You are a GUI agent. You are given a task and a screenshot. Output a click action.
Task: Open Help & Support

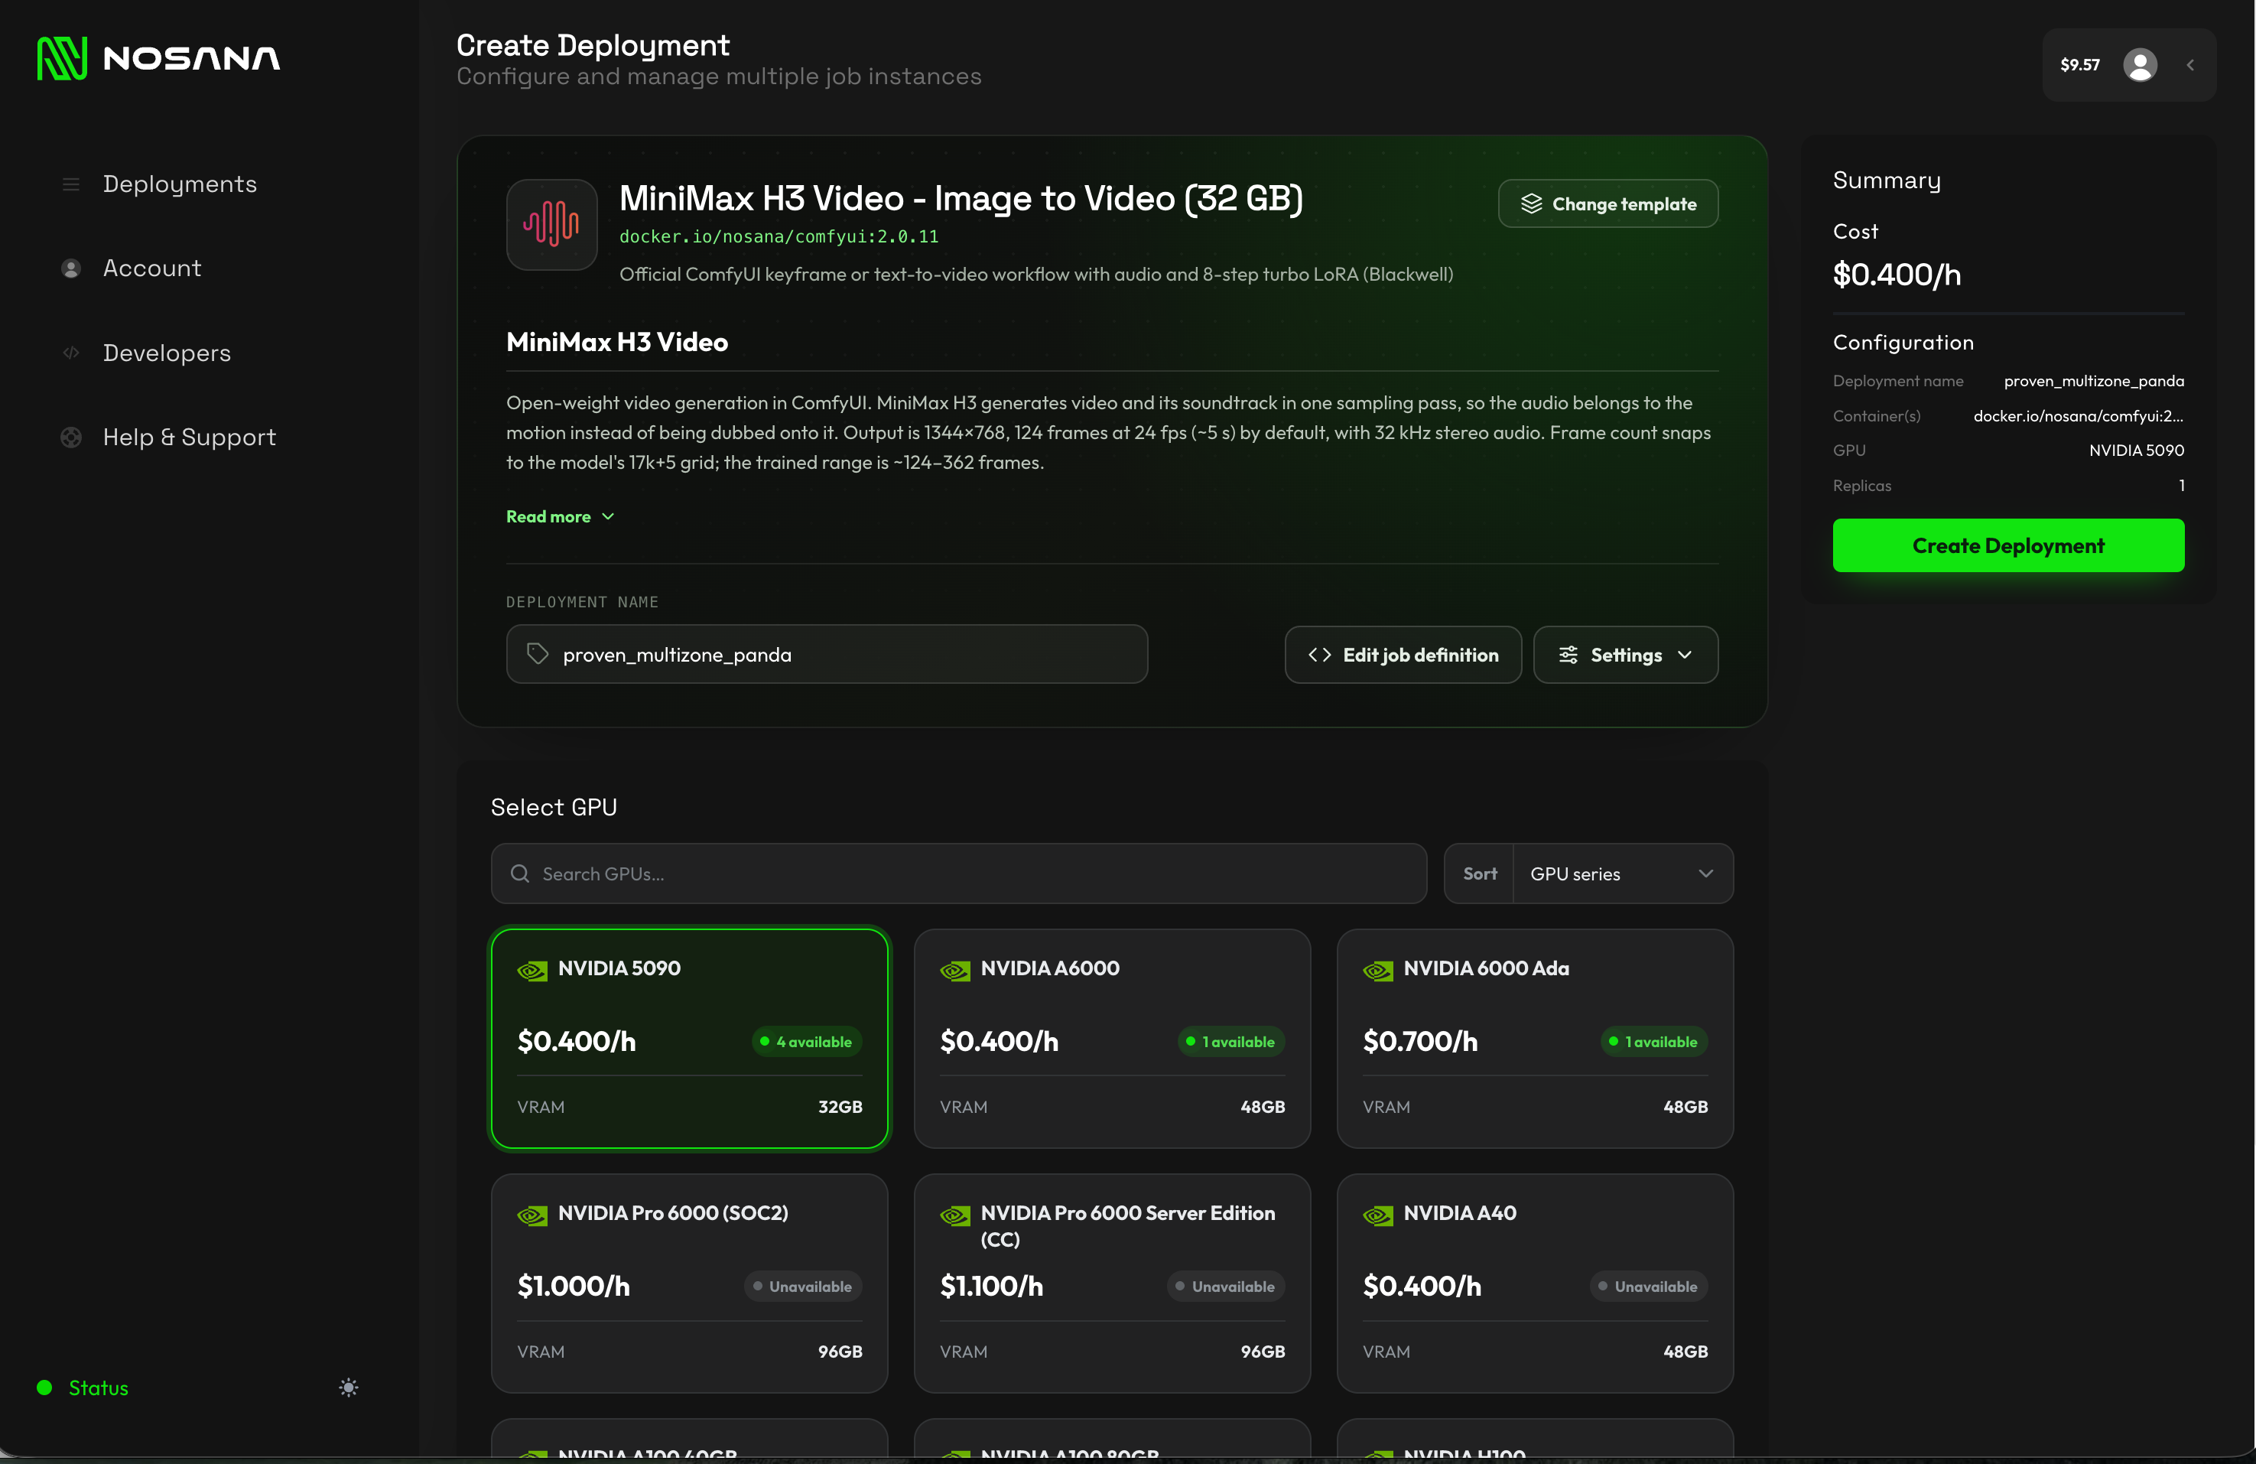(x=190, y=437)
